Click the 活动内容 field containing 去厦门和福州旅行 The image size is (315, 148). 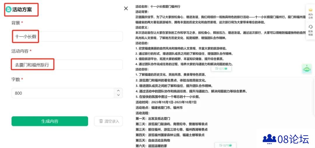click(67, 65)
